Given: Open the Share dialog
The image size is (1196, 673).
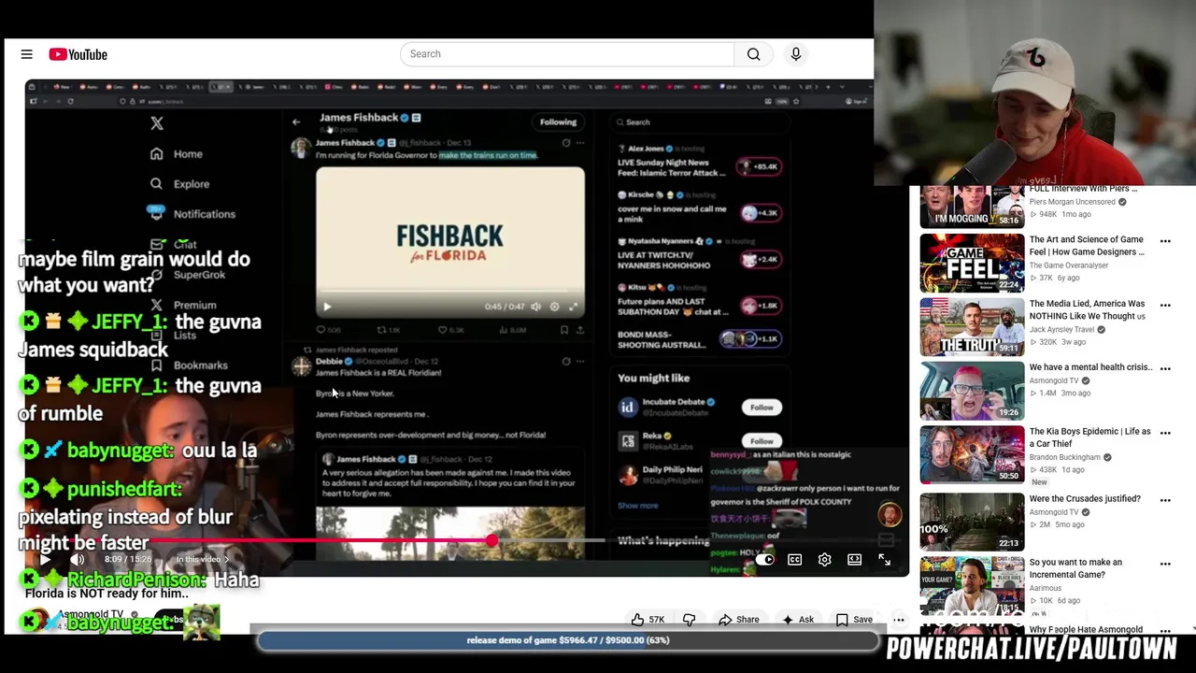Looking at the screenshot, I should point(738,619).
